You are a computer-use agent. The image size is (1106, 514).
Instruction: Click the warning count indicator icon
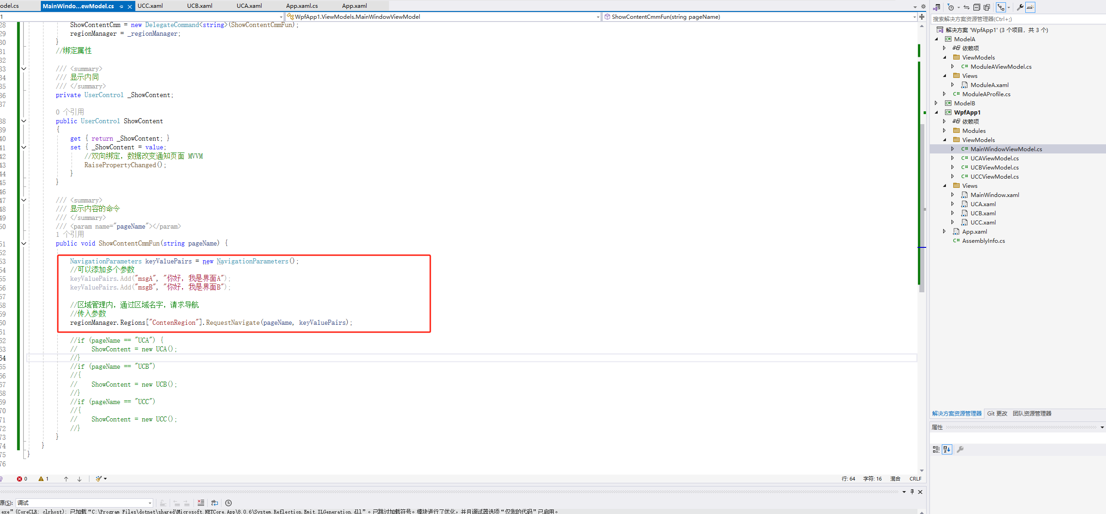click(41, 479)
